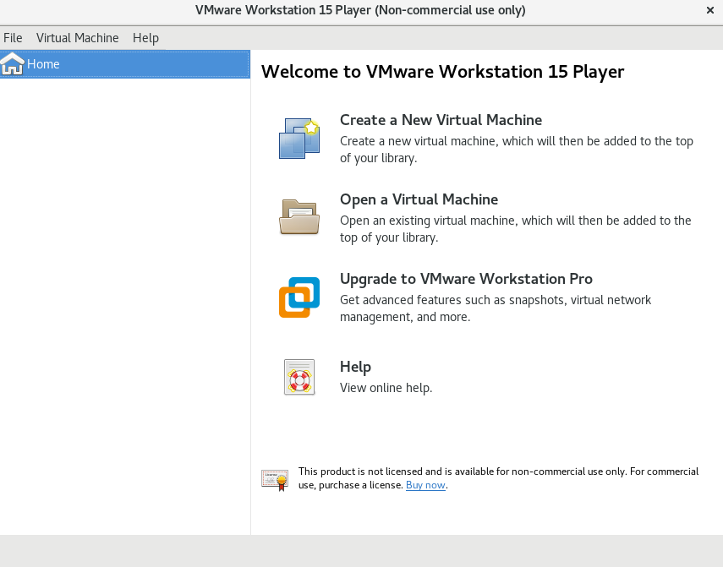This screenshot has width=723, height=567.
Task: Open the Help menu in menu bar
Action: click(x=145, y=38)
